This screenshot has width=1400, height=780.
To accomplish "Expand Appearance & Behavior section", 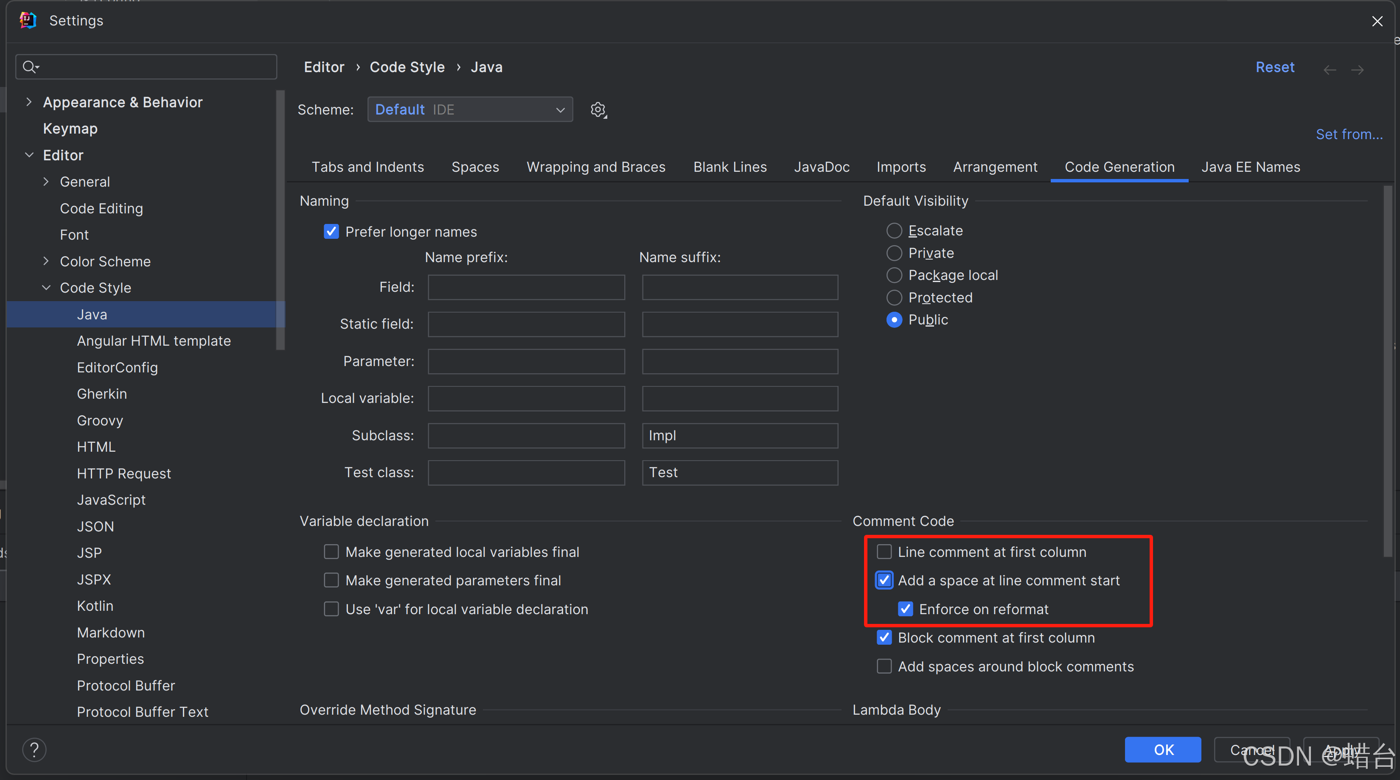I will (29, 101).
